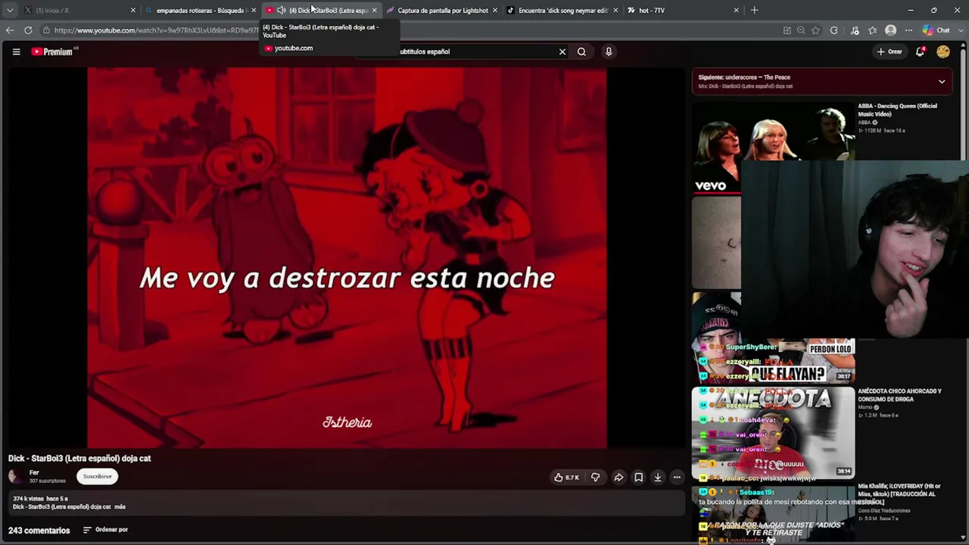Image resolution: width=969 pixels, height=545 pixels.
Task: Open the YouTube hamburger guide menu
Action: [x=16, y=51]
